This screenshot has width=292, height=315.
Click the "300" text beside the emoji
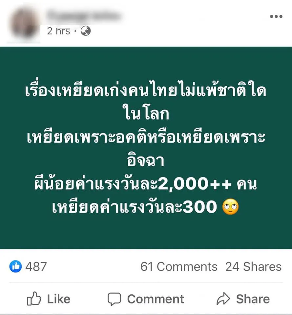tap(200, 207)
